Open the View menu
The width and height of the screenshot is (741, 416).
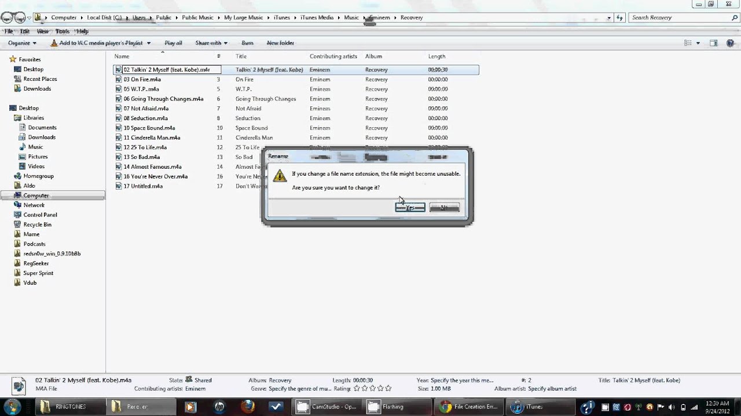[43, 31]
